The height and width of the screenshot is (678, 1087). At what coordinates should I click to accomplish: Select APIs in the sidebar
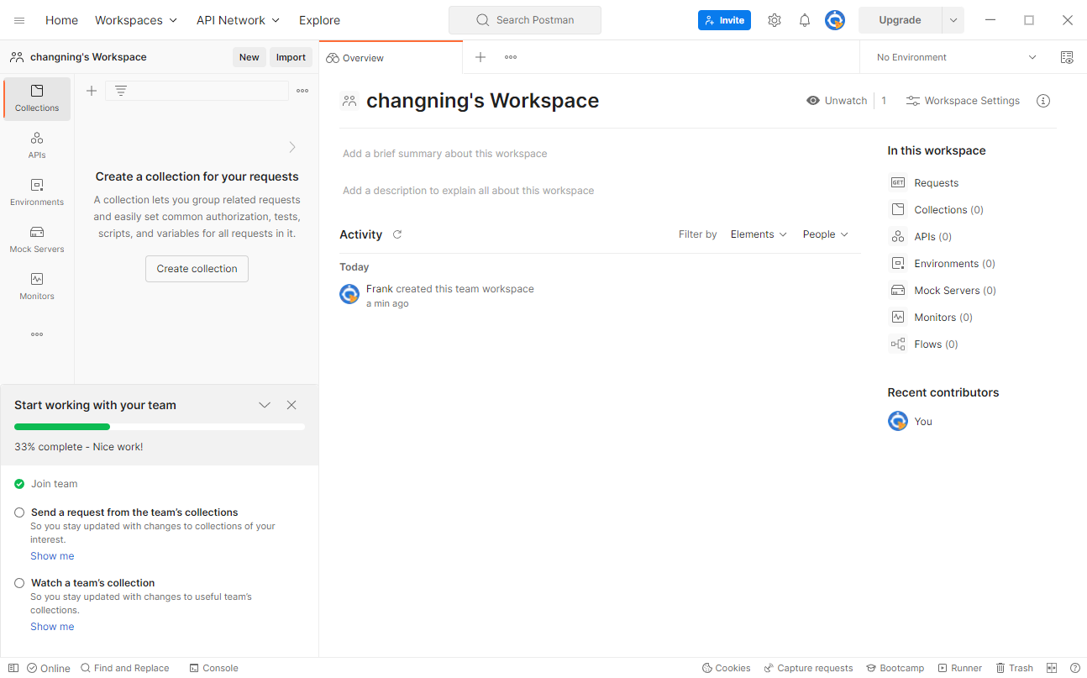[37, 146]
